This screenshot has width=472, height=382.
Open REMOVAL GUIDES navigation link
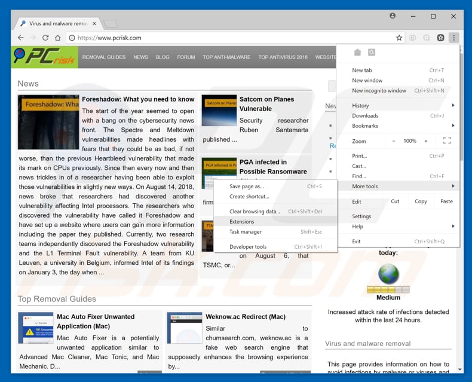click(104, 57)
